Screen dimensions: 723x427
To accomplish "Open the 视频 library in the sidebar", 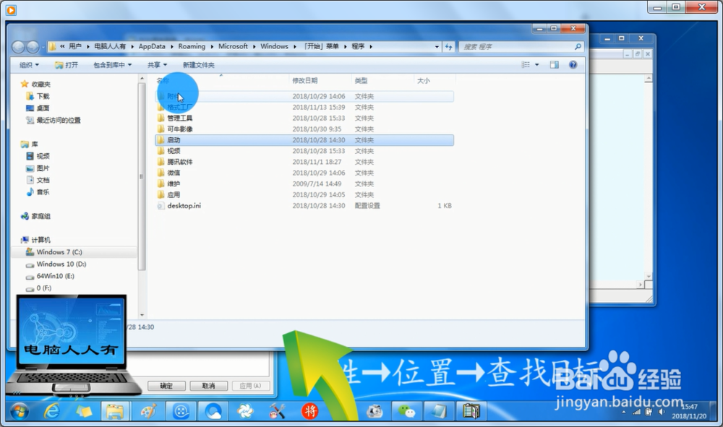I will (38, 156).
